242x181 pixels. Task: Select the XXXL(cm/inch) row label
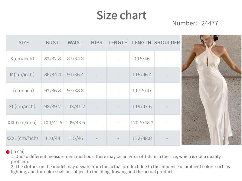(x=22, y=138)
